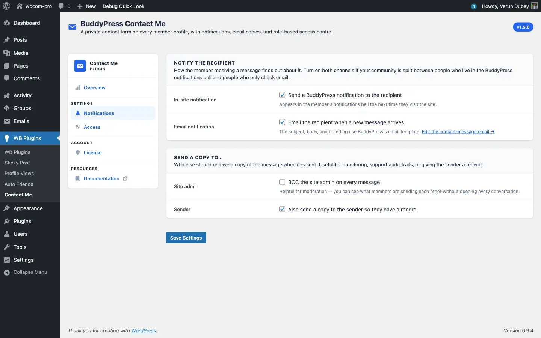Open Contact Me submenu item
Image resolution: width=541 pixels, height=338 pixels.
(18, 195)
